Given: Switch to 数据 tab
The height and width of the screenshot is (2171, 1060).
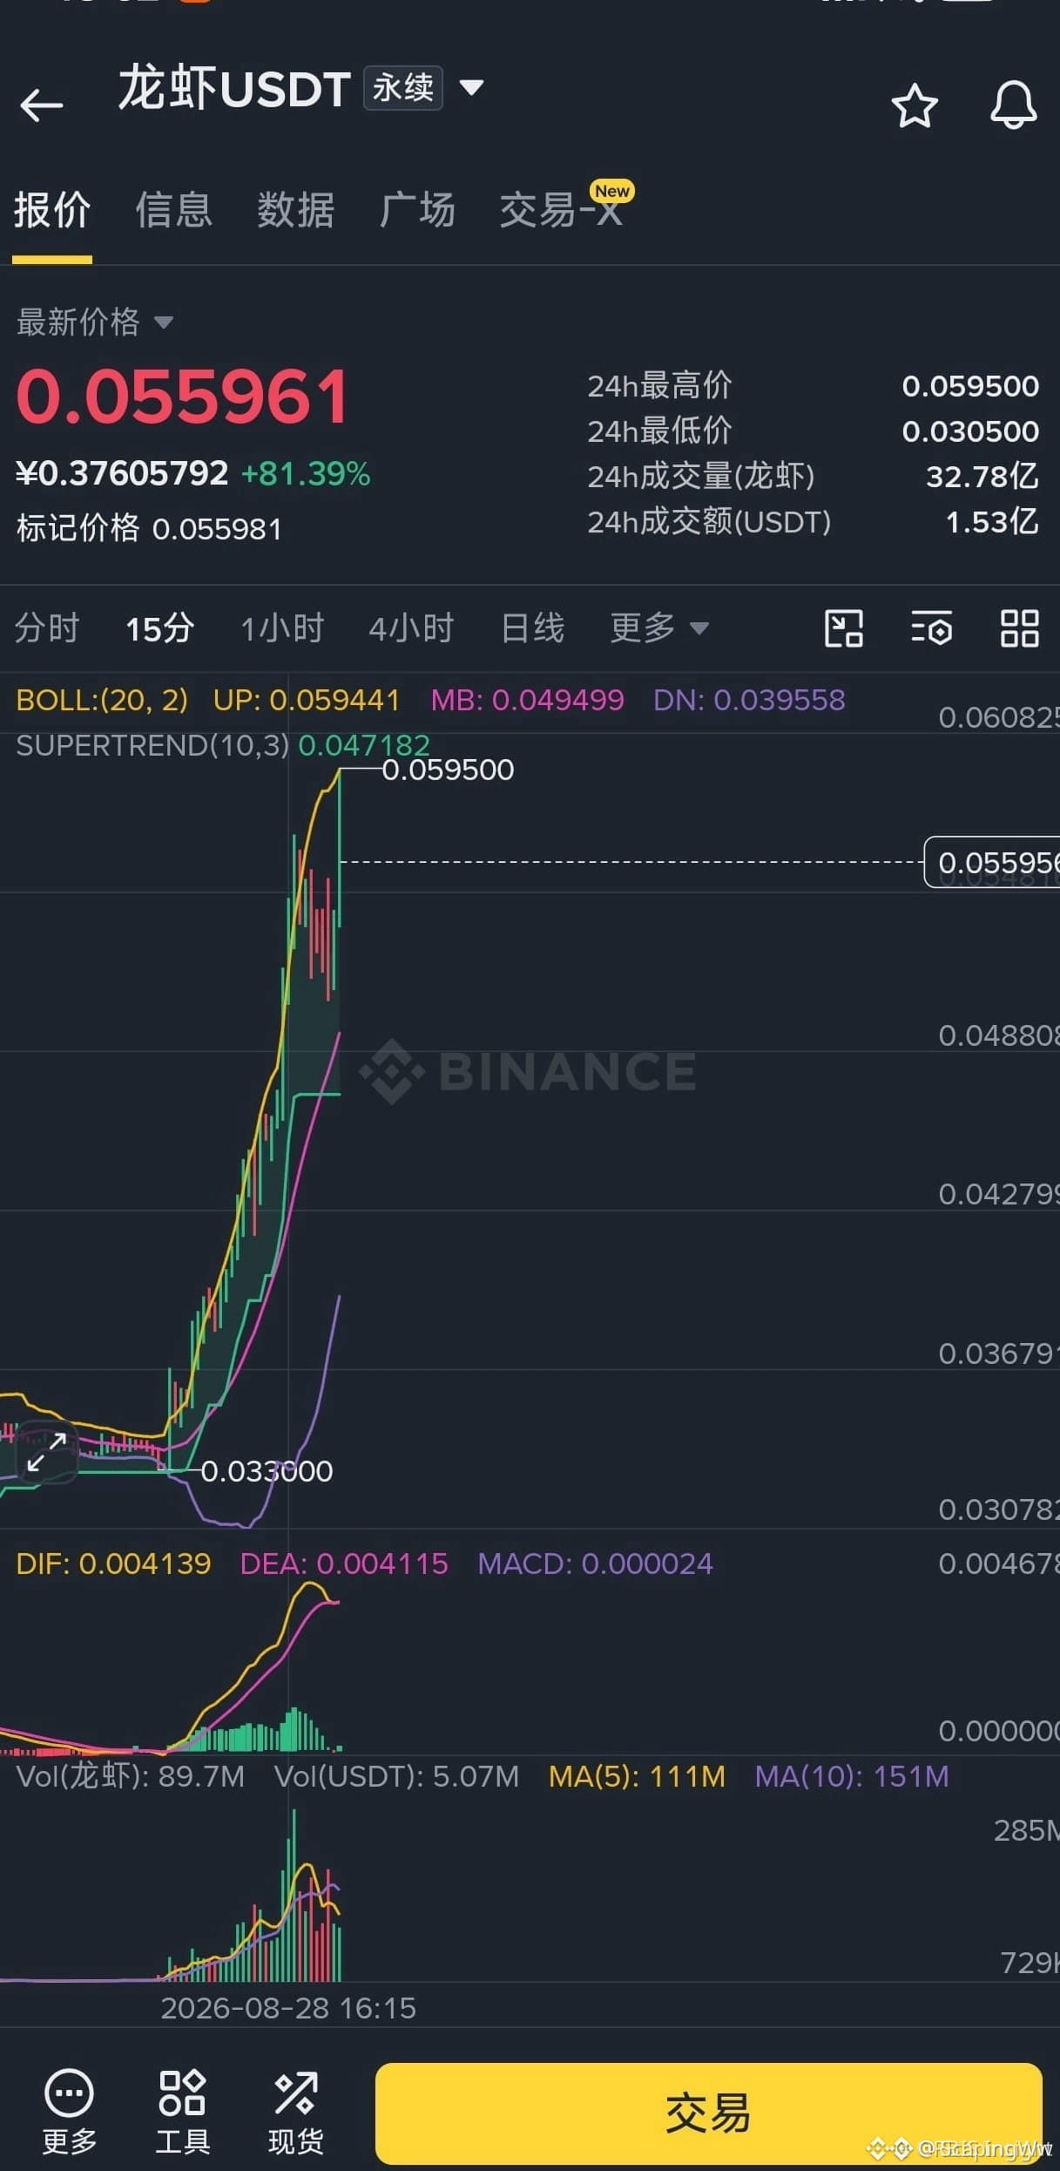Looking at the screenshot, I should [295, 211].
